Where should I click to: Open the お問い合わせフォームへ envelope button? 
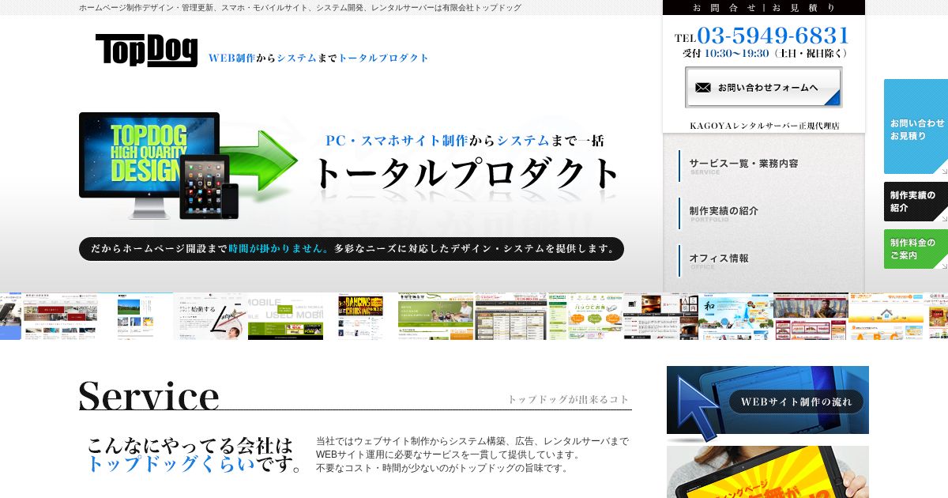(x=763, y=88)
